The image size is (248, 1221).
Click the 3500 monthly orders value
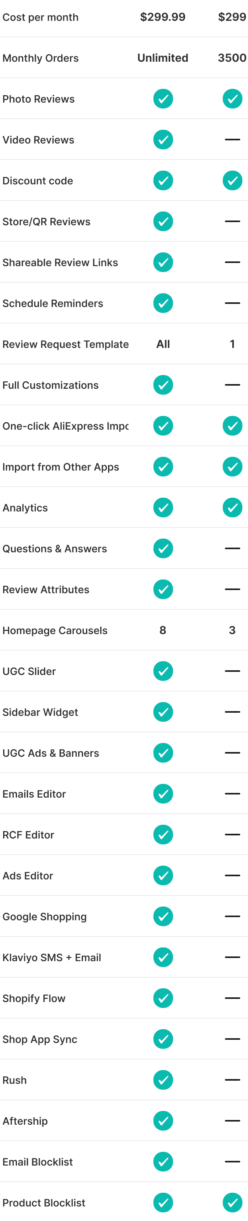pos(232,58)
